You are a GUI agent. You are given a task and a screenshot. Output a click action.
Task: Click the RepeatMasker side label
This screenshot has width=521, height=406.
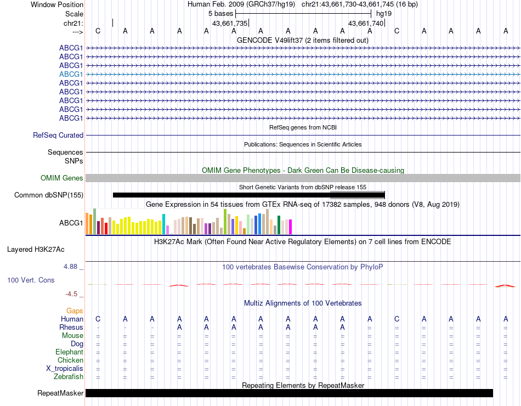(x=60, y=393)
